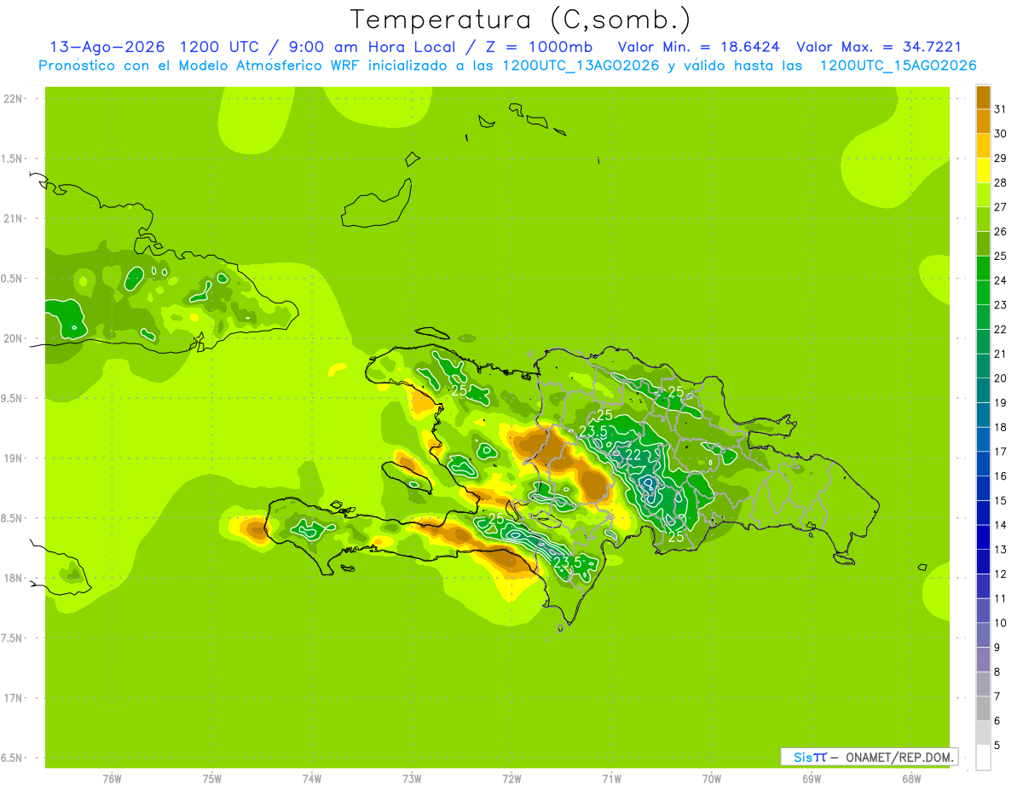The width and height of the screenshot is (1023, 790).
Task: Click the 22N latitude axis label
Action: point(14,98)
